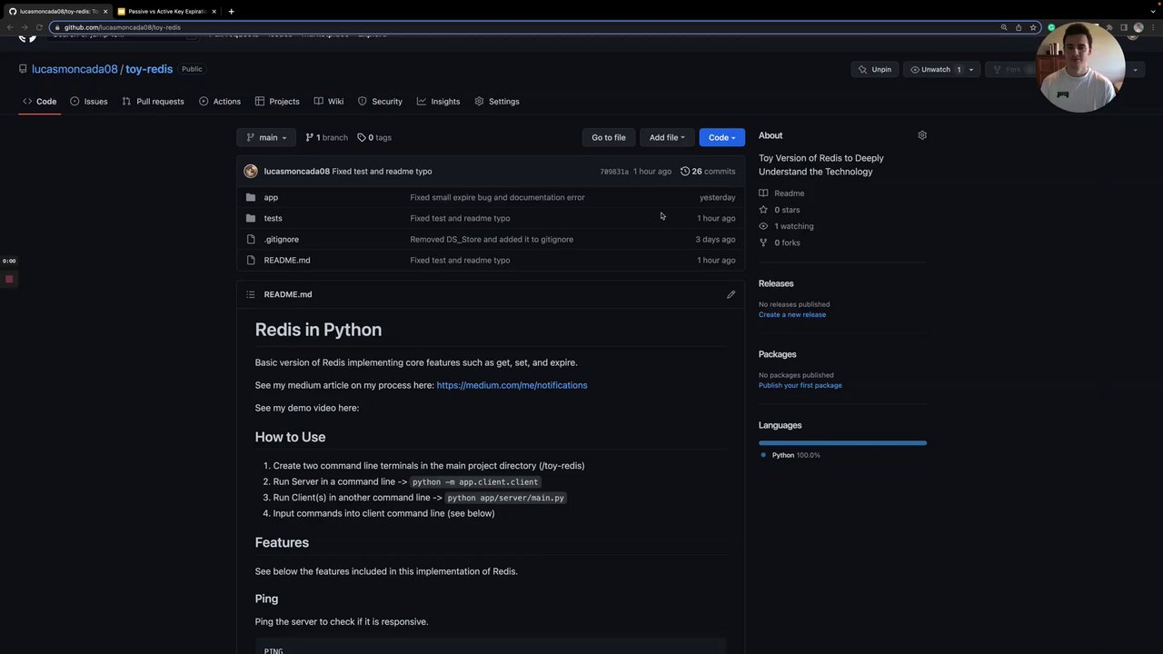Open the medium.com notifications link
Screen dimensions: 1163x654
point(512,385)
